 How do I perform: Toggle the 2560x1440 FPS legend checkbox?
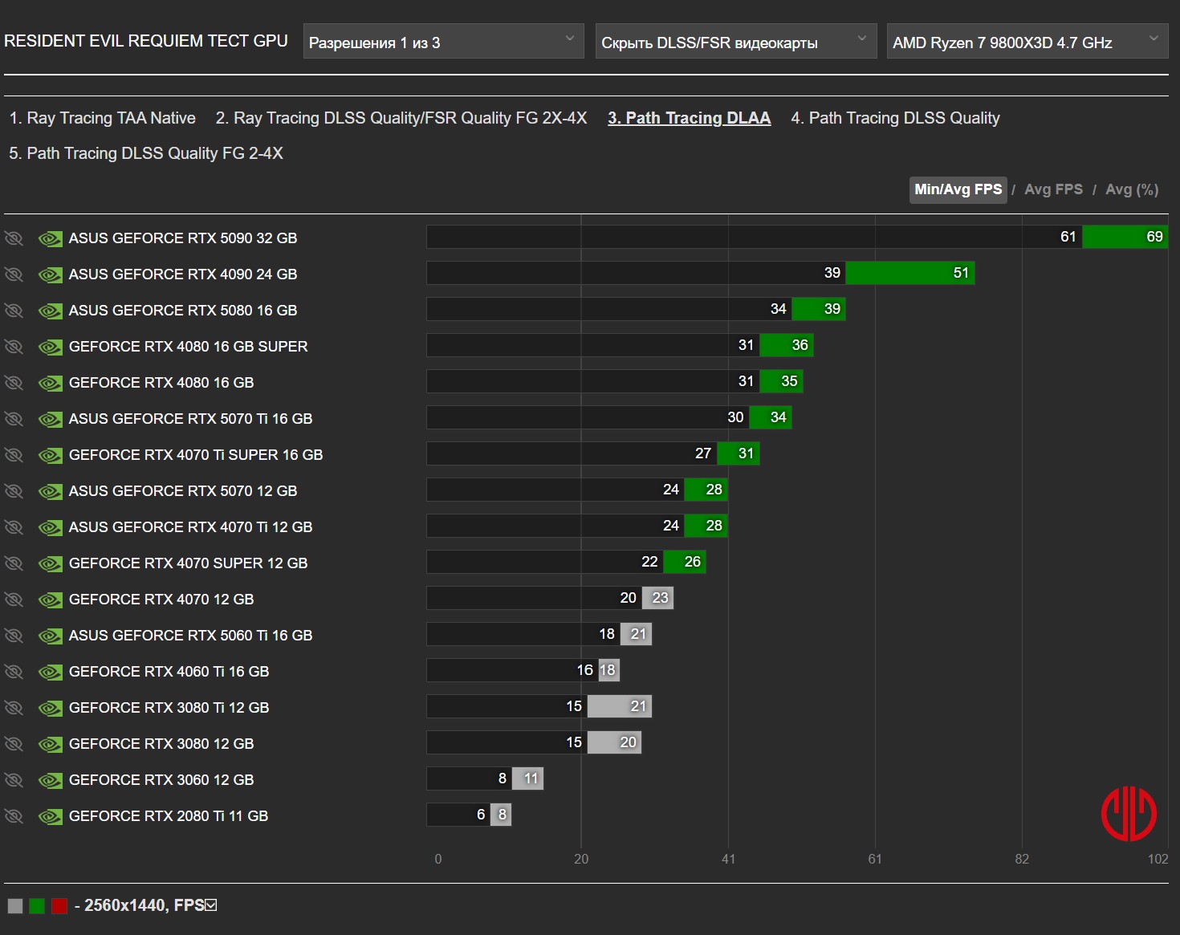211,905
